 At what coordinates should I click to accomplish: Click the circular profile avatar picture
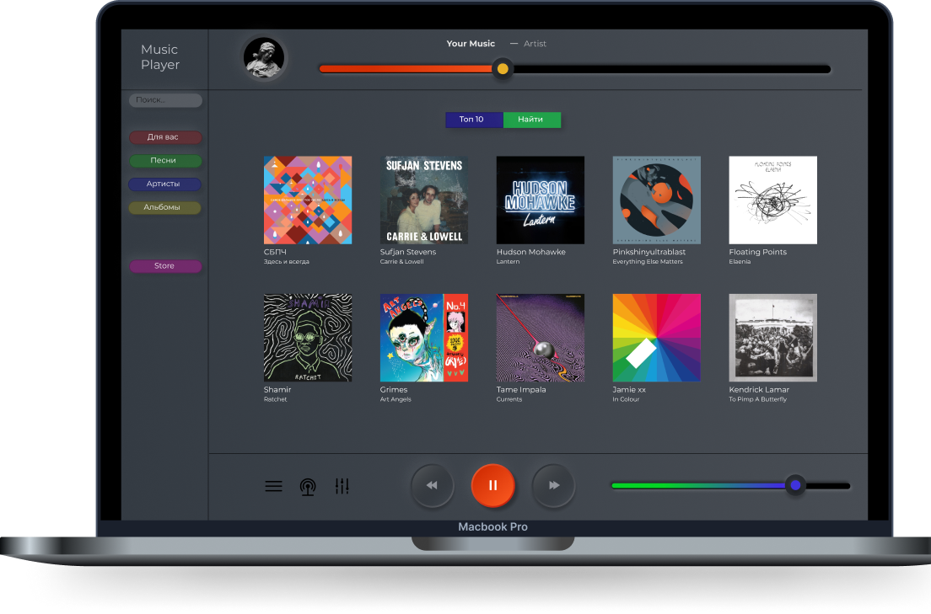click(x=264, y=58)
